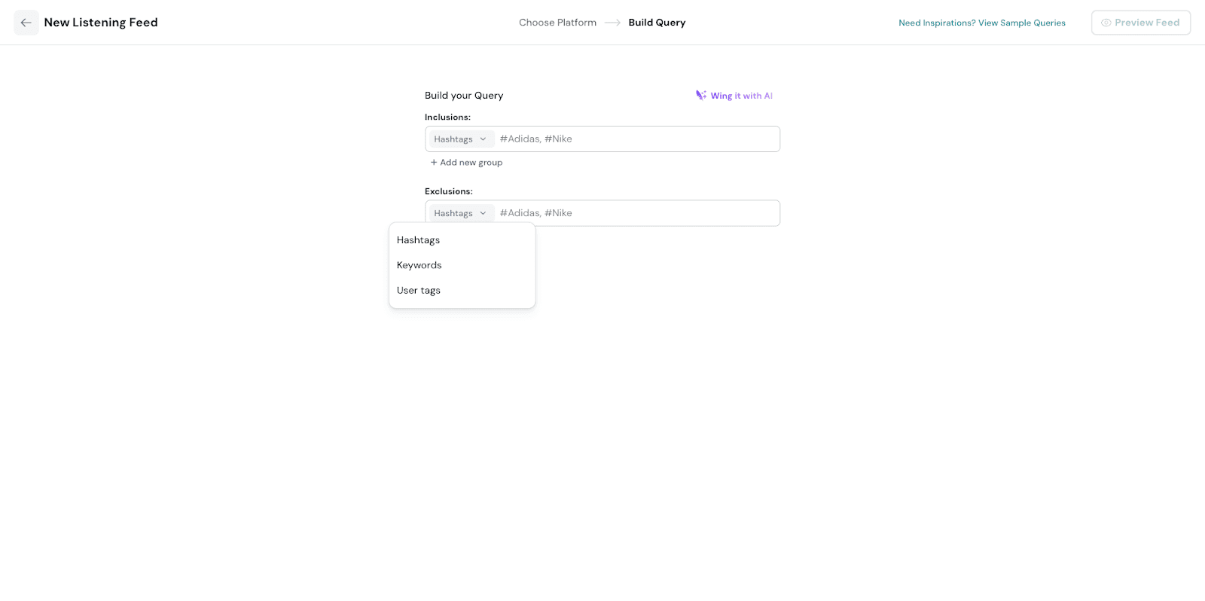This screenshot has height=601, width=1205.
Task: Click the back arrow icon
Action: [x=26, y=23]
